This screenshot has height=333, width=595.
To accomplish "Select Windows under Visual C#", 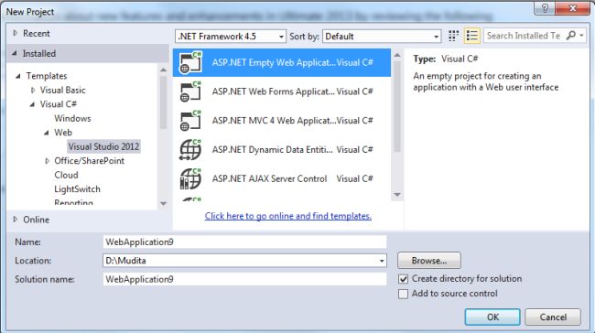I will [x=72, y=118].
